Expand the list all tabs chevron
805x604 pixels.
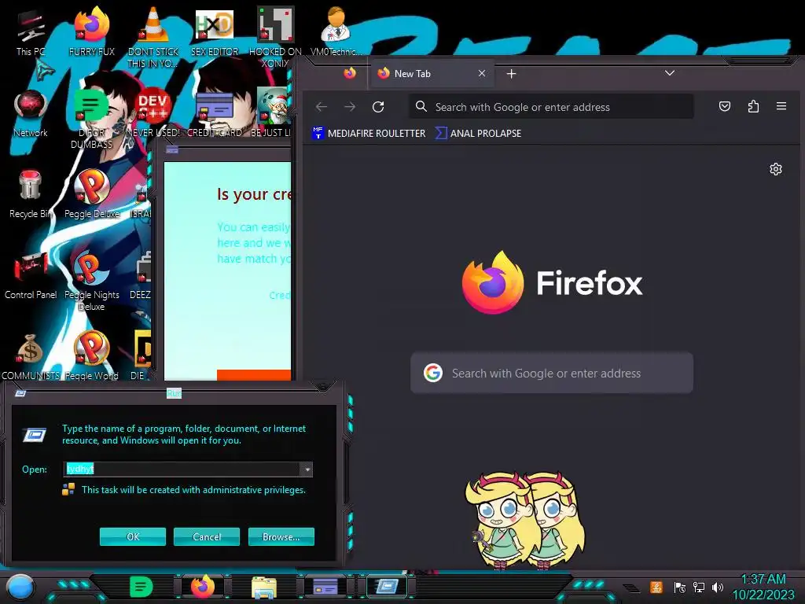point(670,73)
